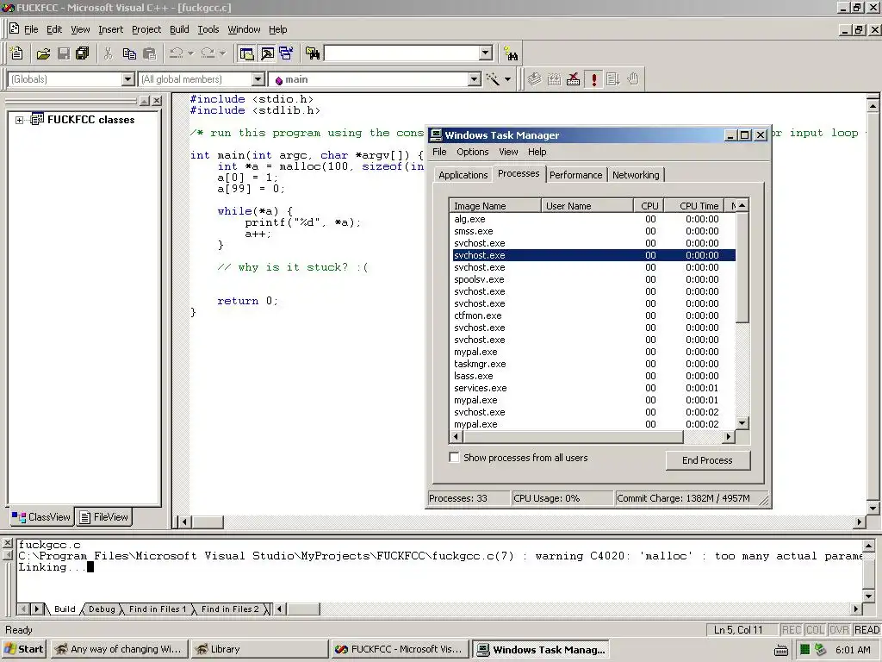Switch to the Applications tab
This screenshot has height=662, width=882.
(463, 175)
